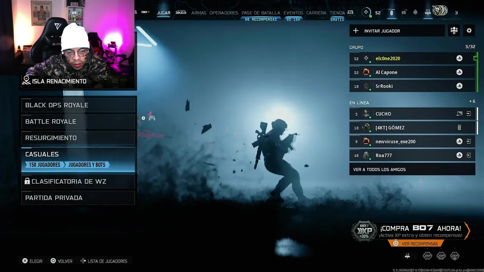Screen dimensions: 484x272
Task: Click the last 2XP token icon
Action: (x=455, y=256)
